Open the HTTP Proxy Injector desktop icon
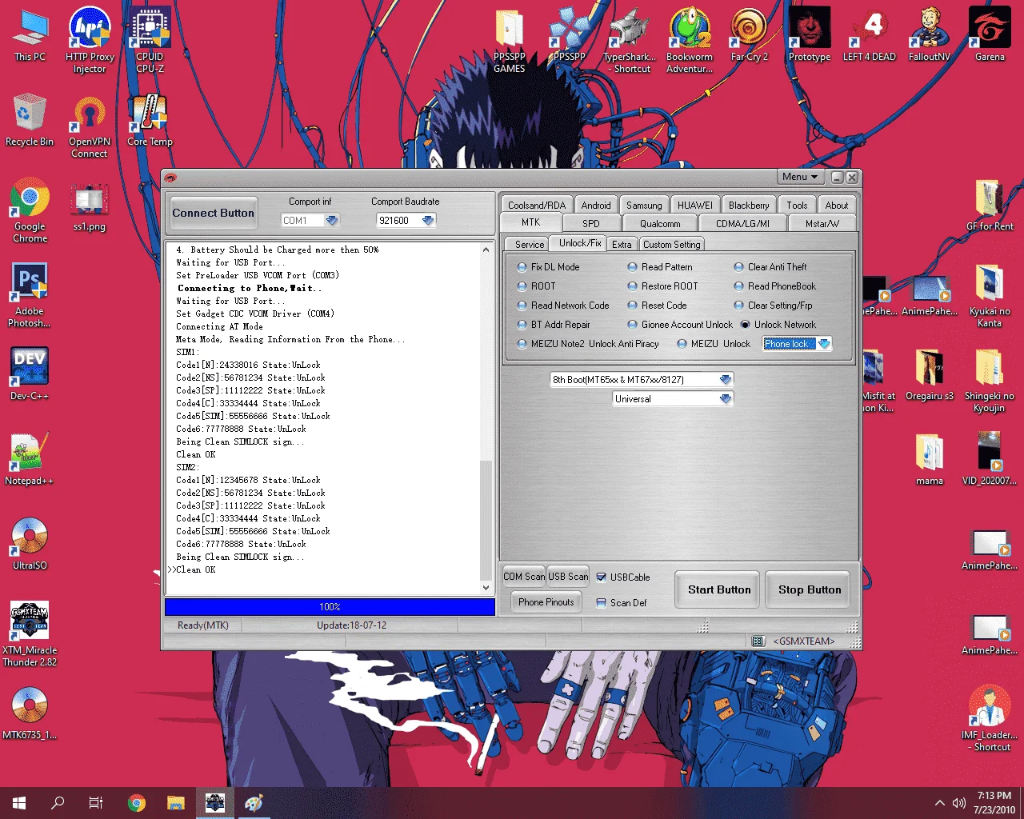The image size is (1024, 819). pyautogui.click(x=90, y=40)
